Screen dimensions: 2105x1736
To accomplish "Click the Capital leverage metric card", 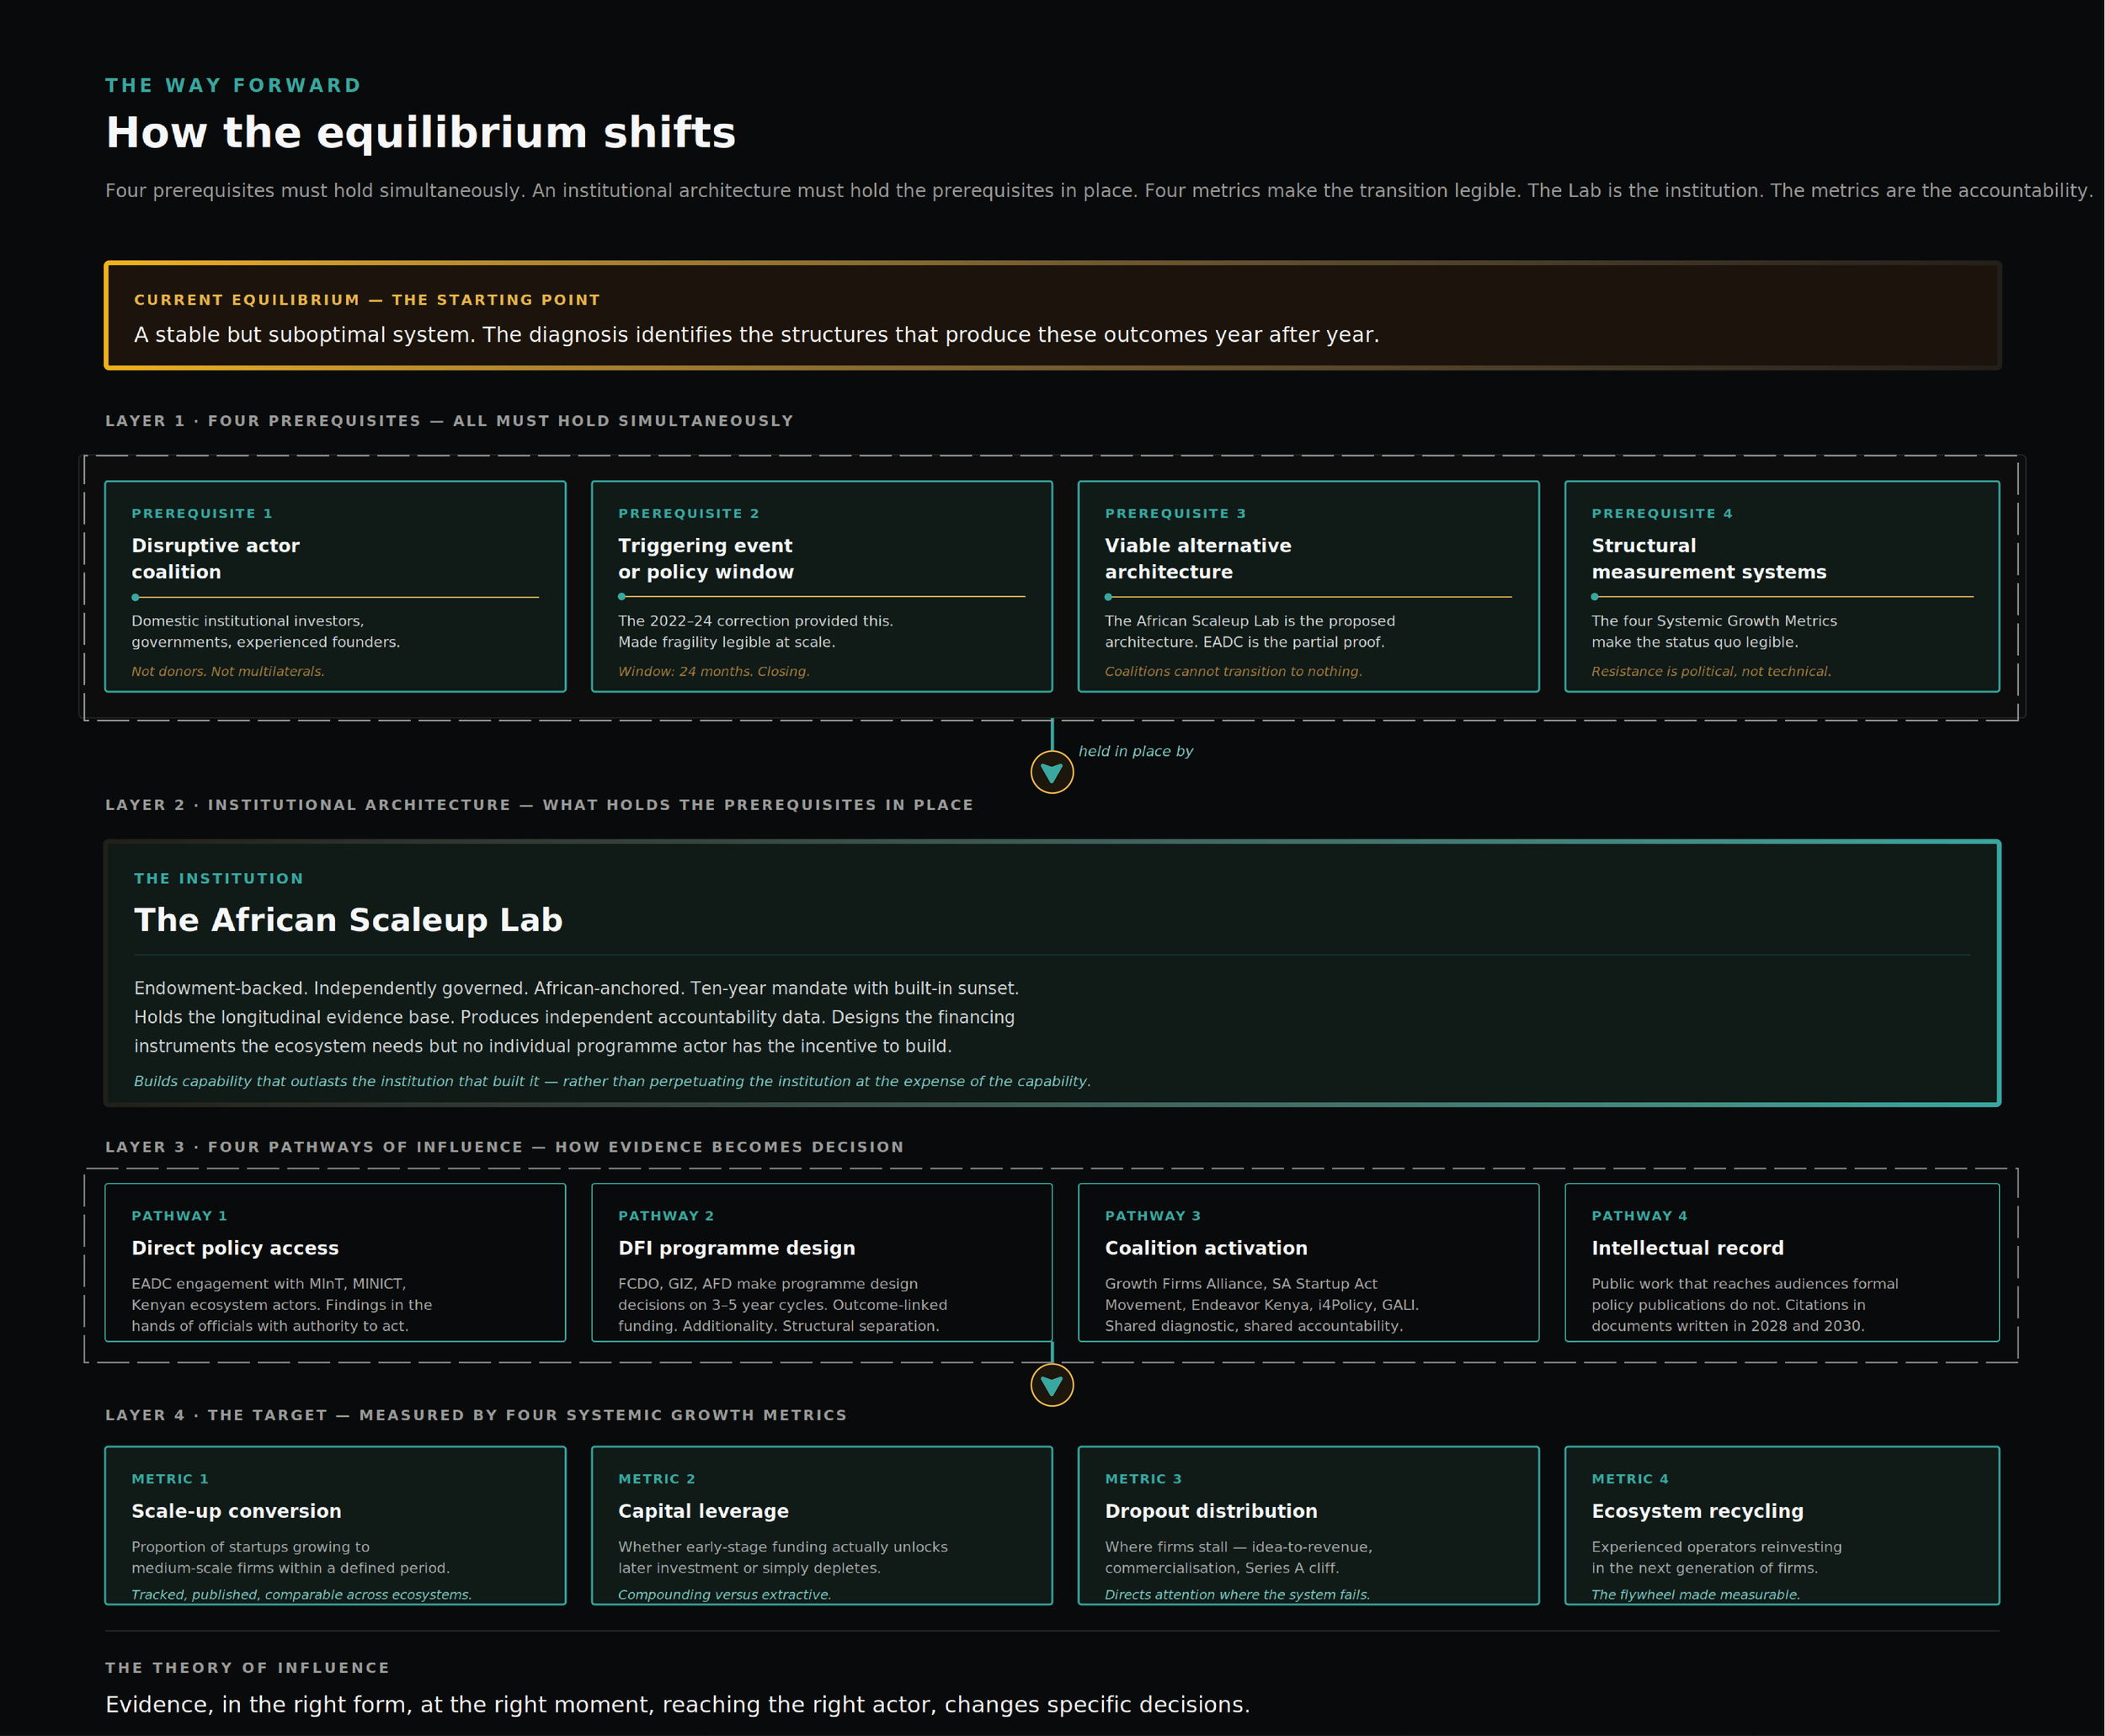I will coord(821,1525).
